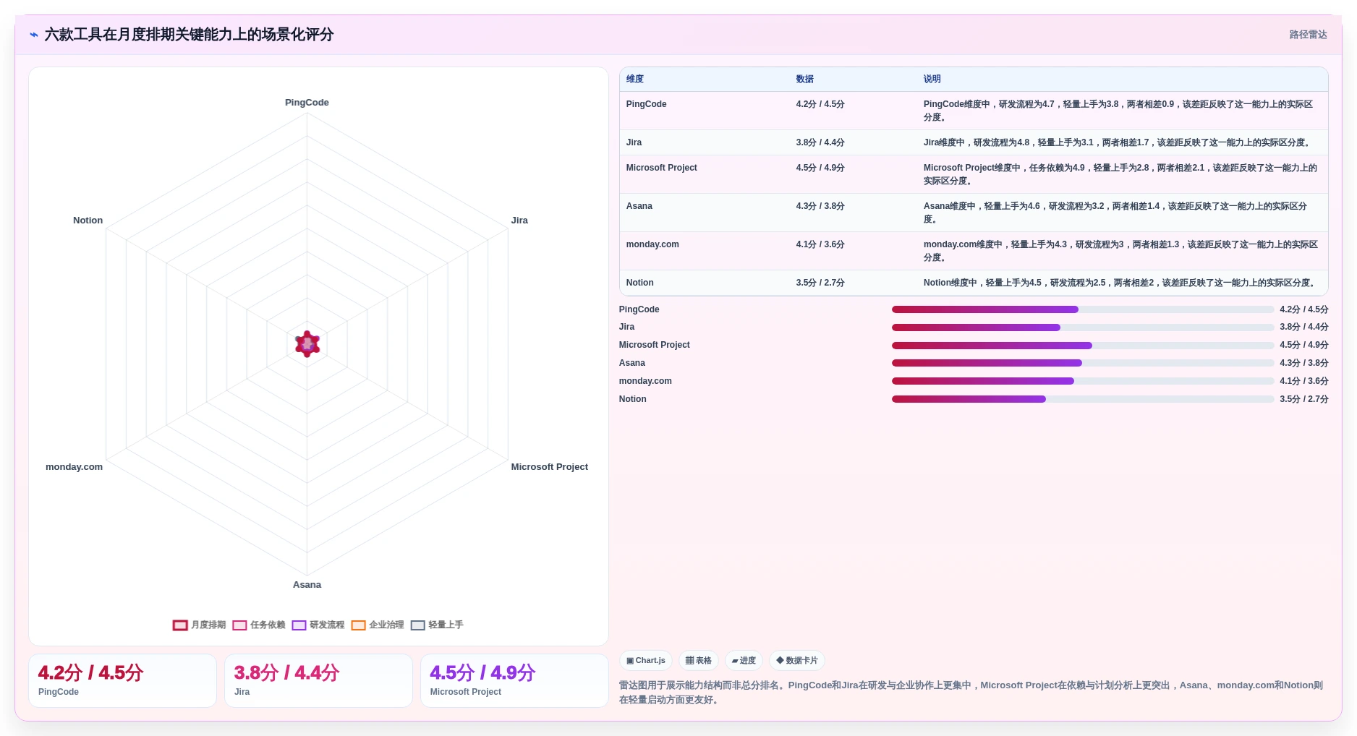Toggle the 企业治理 legend item
This screenshot has height=736, width=1357.
pyautogui.click(x=378, y=625)
